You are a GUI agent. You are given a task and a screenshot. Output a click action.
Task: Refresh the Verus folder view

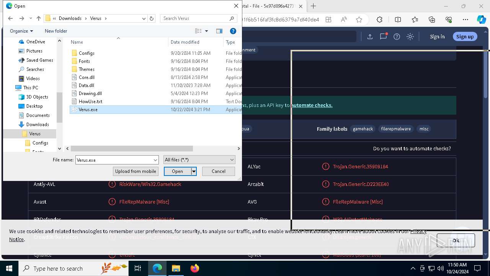[x=152, y=18]
